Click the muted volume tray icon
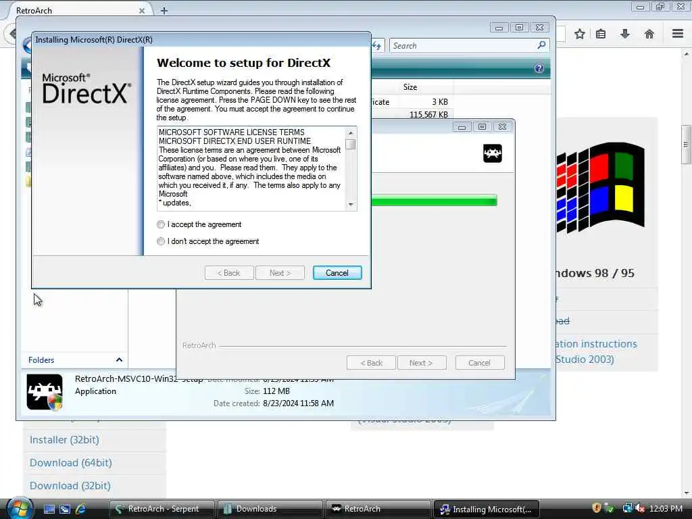The height and width of the screenshot is (519, 692). [640, 508]
